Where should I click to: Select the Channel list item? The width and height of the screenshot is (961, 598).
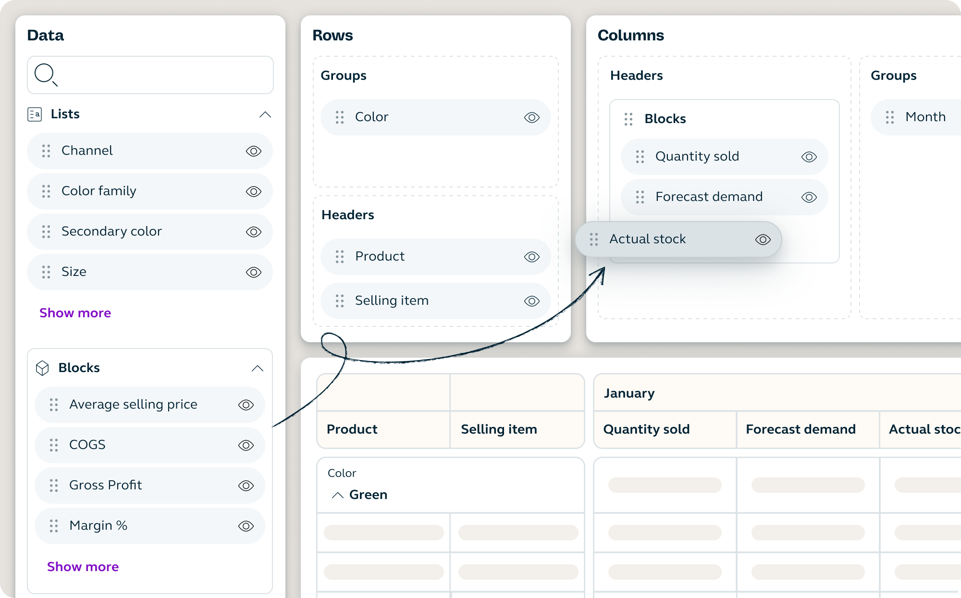tap(150, 151)
